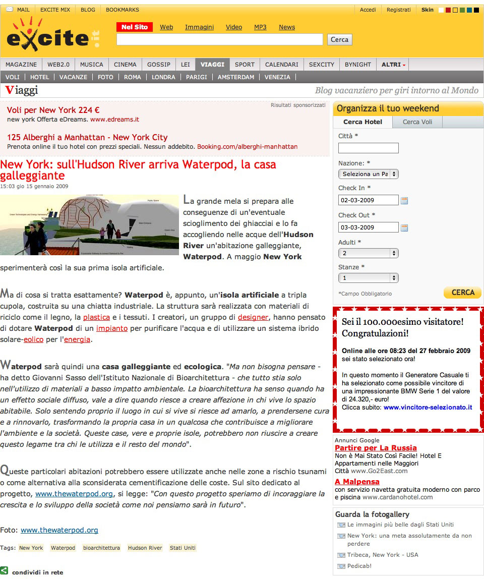Image resolution: width=484 pixels, height=579 pixels.
Task: Open the Adulti dropdown
Action: [x=369, y=253]
